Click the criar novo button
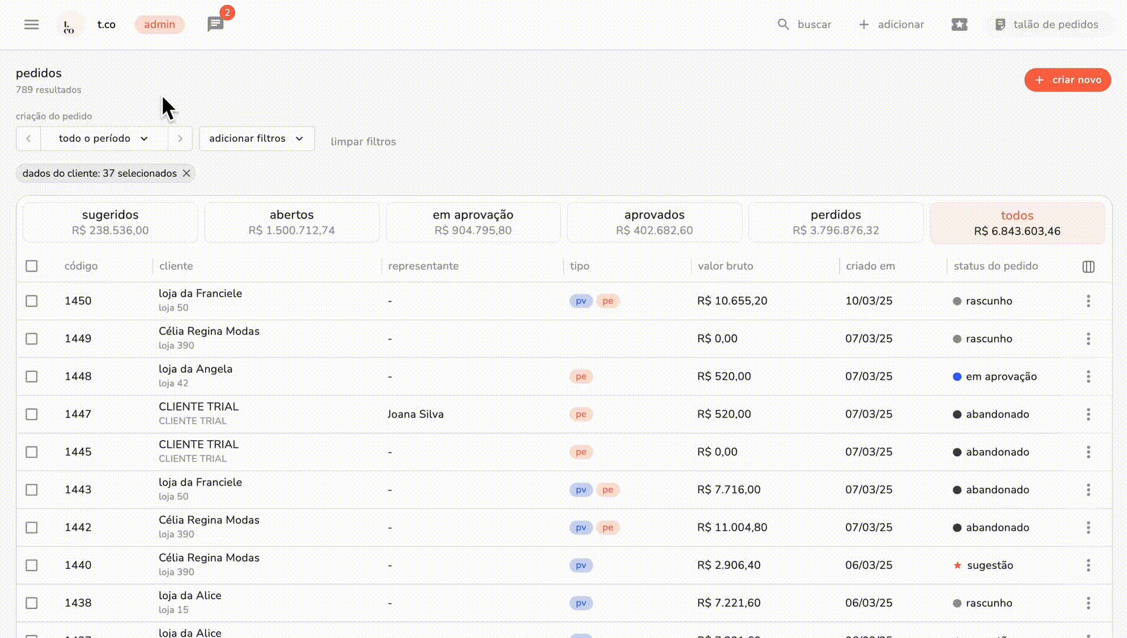Screen dimensions: 1127x638 (x=1067, y=80)
